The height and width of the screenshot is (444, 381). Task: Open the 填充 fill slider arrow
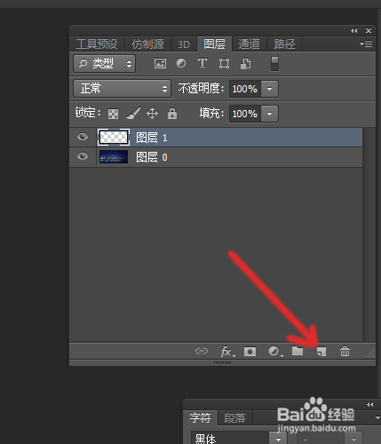pyautogui.click(x=269, y=114)
